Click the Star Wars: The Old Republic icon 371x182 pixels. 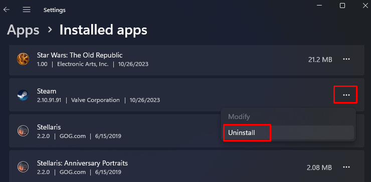point(23,59)
